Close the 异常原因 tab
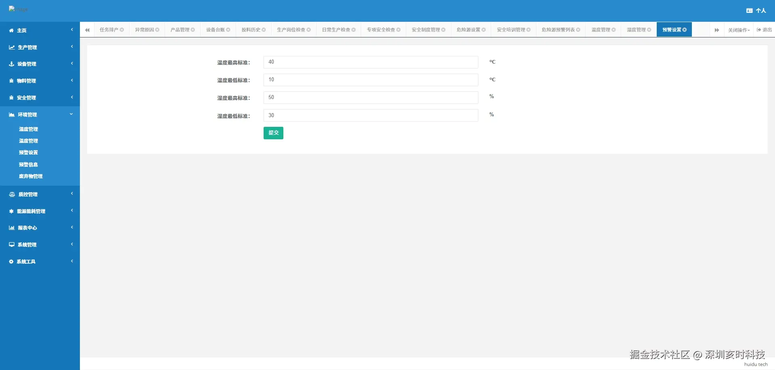This screenshot has height=370, width=775. [x=157, y=30]
